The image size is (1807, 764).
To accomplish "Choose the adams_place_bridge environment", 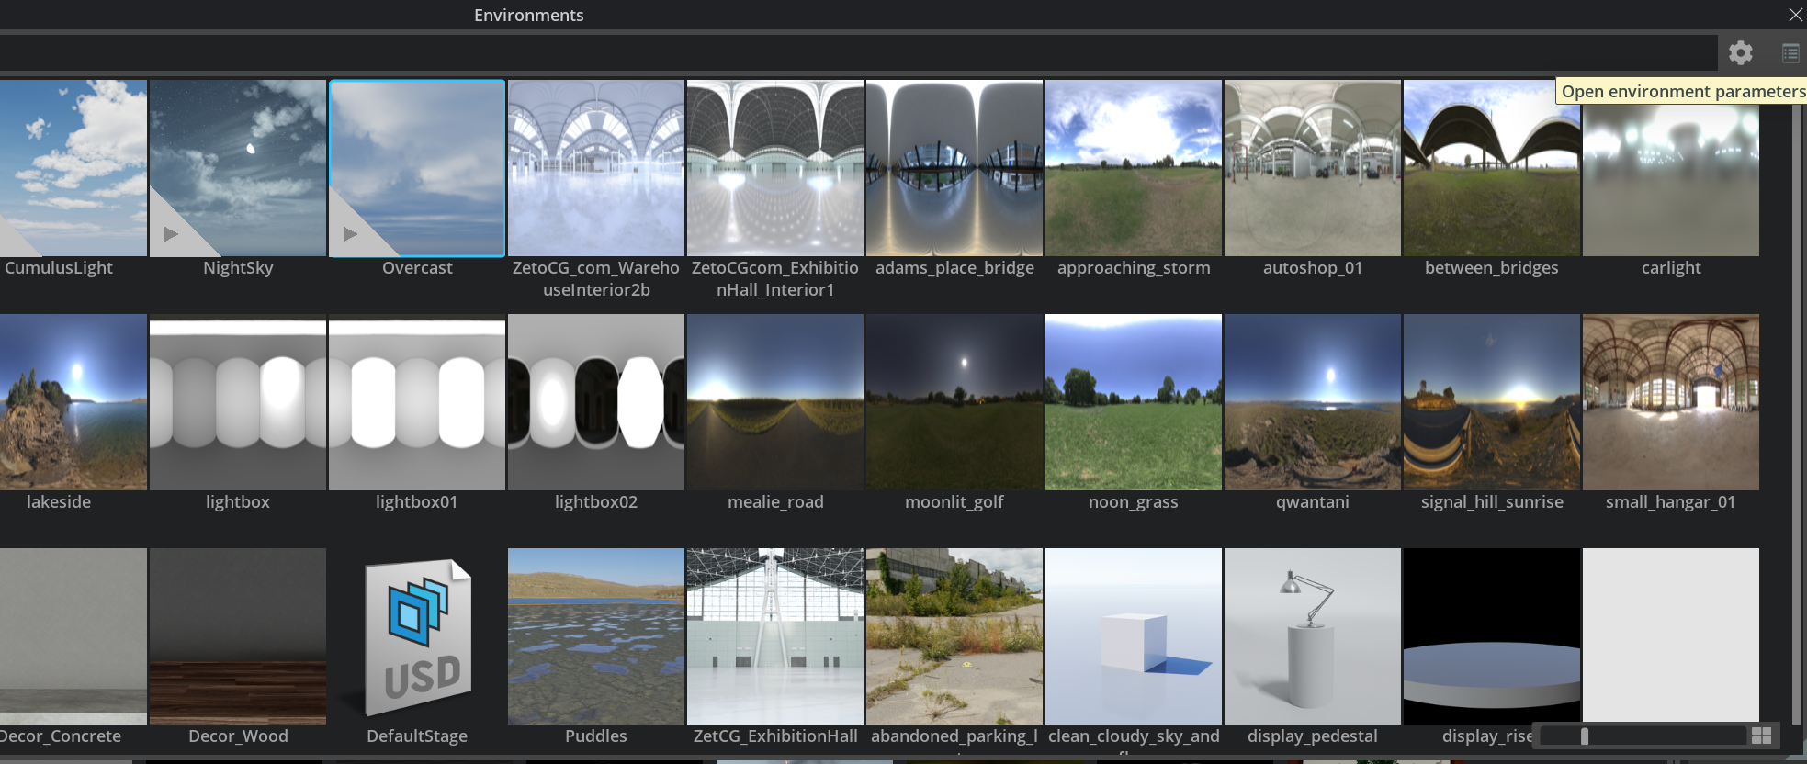I will 954,168.
